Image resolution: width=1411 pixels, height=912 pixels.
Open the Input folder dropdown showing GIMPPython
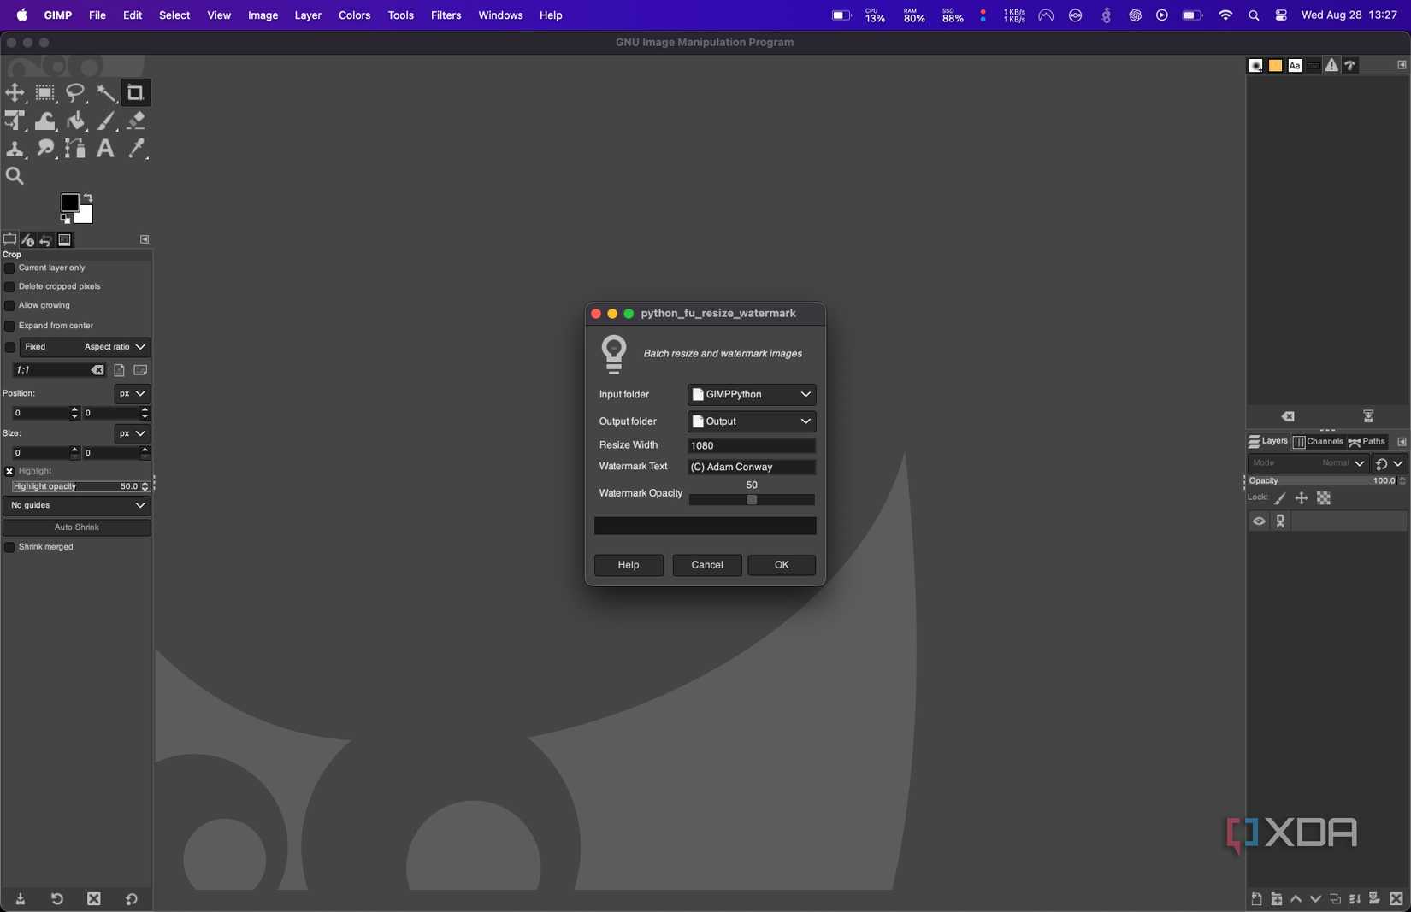coord(751,394)
